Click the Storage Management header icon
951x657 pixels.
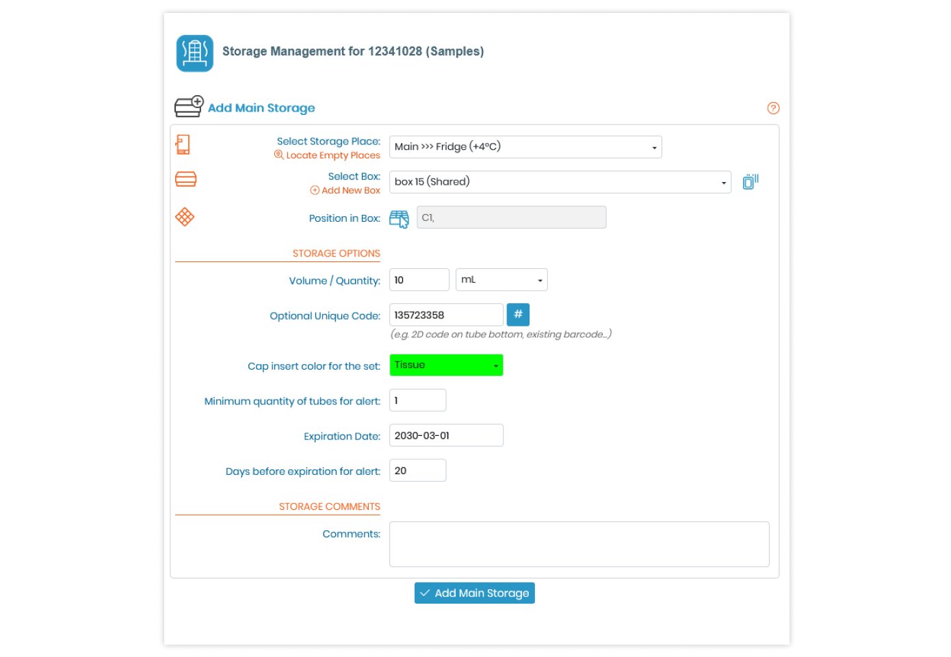[x=194, y=53]
